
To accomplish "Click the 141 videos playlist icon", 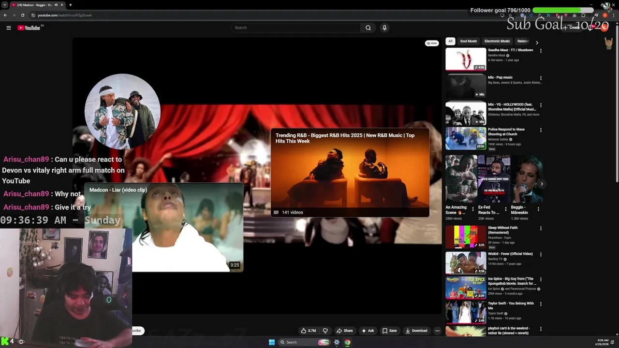I will [276, 212].
